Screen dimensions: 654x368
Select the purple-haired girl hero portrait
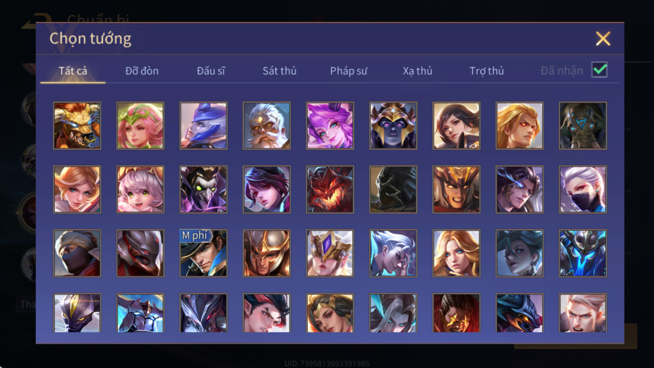pyautogui.click(x=330, y=126)
